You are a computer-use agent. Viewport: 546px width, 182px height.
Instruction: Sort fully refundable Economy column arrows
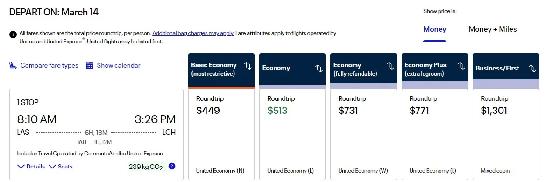pos(390,65)
